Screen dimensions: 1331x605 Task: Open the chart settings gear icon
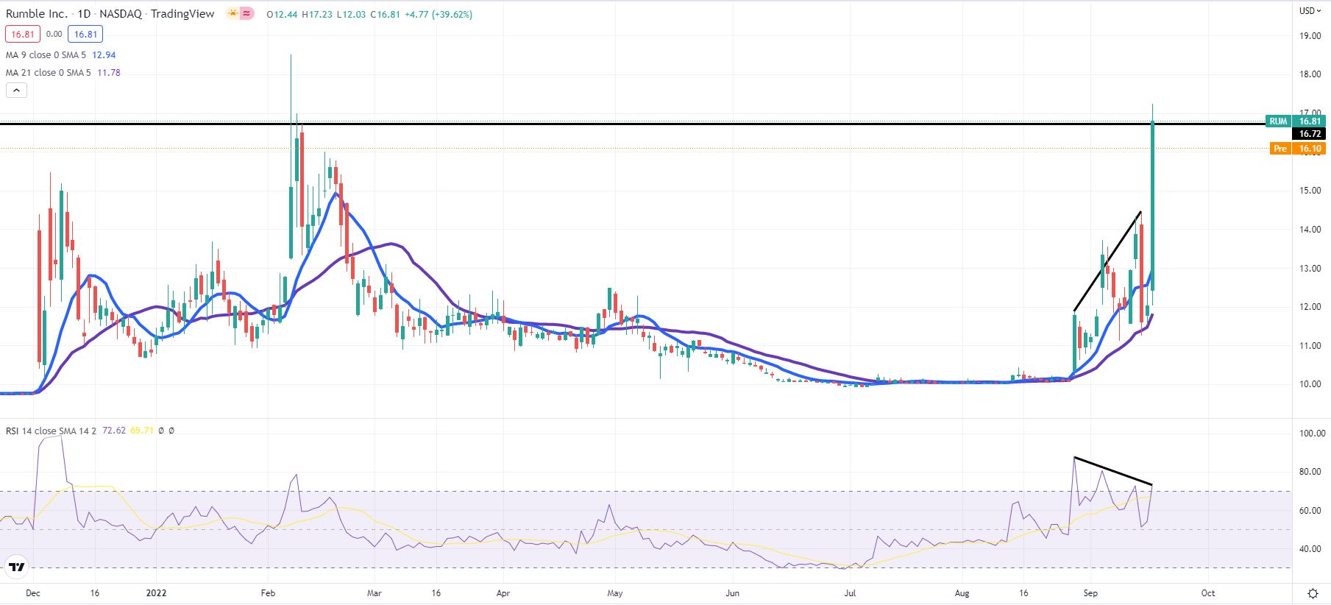pyautogui.click(x=1313, y=593)
